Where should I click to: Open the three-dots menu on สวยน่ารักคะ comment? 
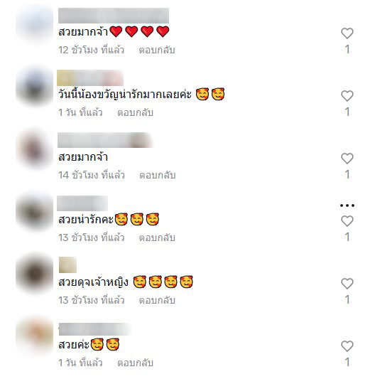347,205
